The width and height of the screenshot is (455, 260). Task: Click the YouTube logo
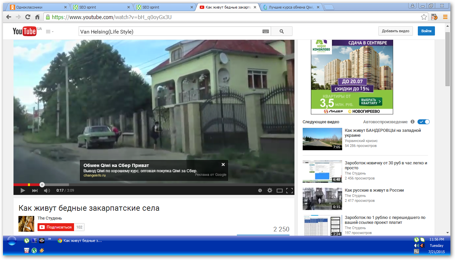[25, 31]
